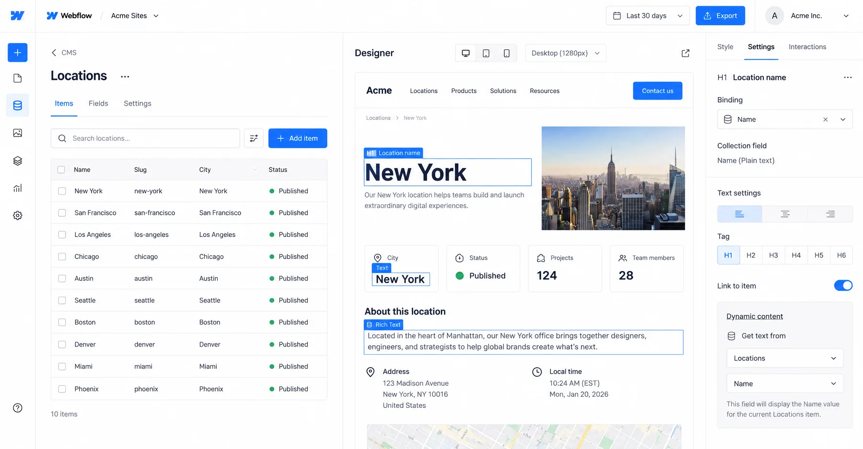The width and height of the screenshot is (863, 449).
Task: Switch to the Fields tab
Action: (98, 103)
